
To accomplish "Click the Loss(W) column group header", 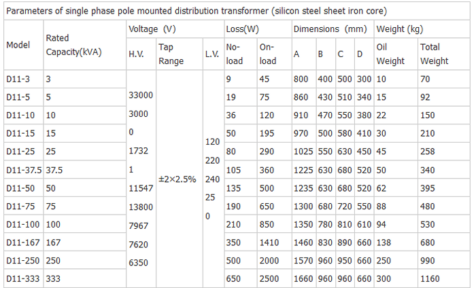I will pyautogui.click(x=242, y=29).
